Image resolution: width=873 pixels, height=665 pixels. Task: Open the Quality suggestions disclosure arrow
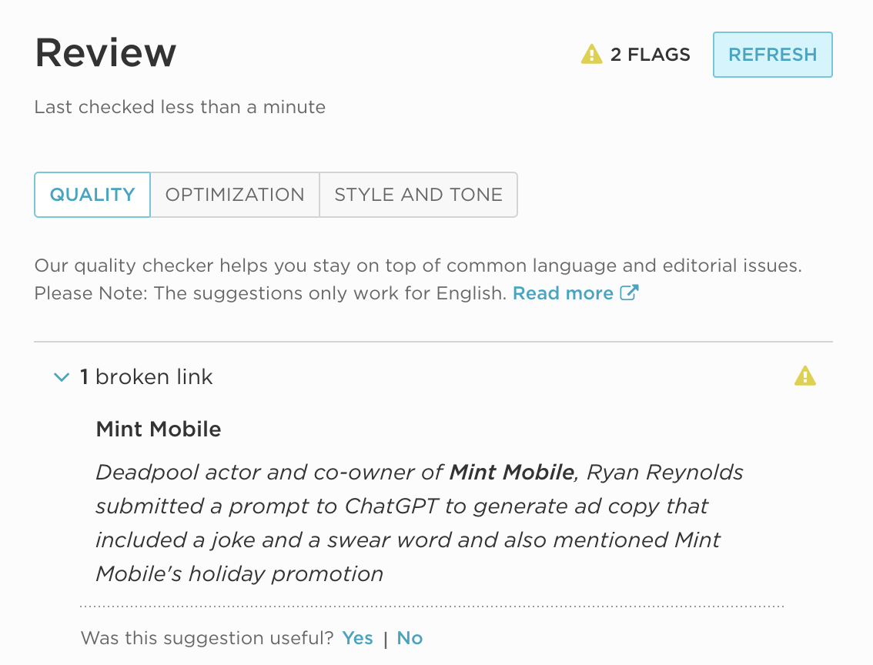coord(61,377)
